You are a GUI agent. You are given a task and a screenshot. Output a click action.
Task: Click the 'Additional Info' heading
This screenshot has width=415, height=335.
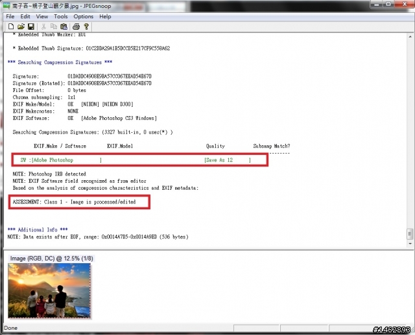coord(38,229)
